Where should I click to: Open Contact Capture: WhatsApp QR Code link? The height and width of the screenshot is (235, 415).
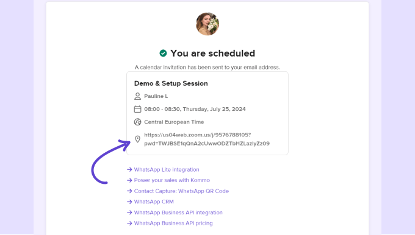click(x=181, y=191)
